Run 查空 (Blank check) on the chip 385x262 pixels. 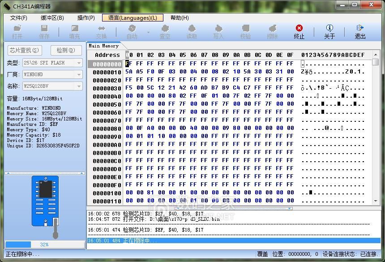pyautogui.click(x=165, y=31)
